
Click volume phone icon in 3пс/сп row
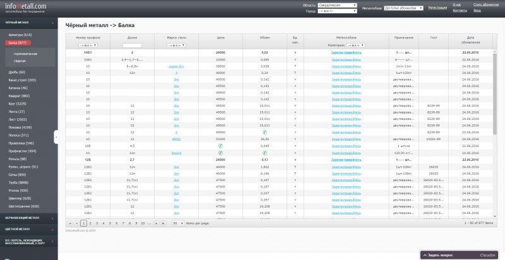coord(264,153)
